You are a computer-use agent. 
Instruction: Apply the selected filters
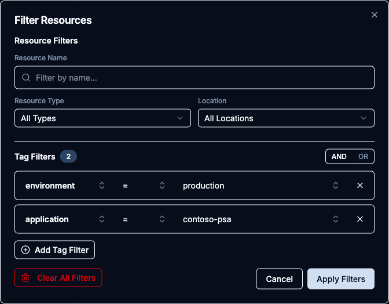pos(341,279)
